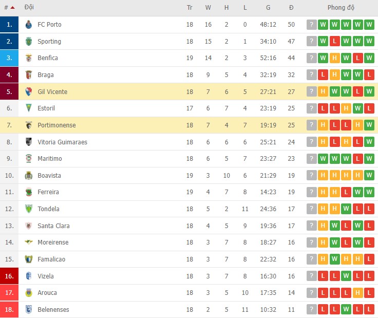This screenshot has height=318, width=378.
Task: Click the Boavista club crest icon
Action: [29, 176]
